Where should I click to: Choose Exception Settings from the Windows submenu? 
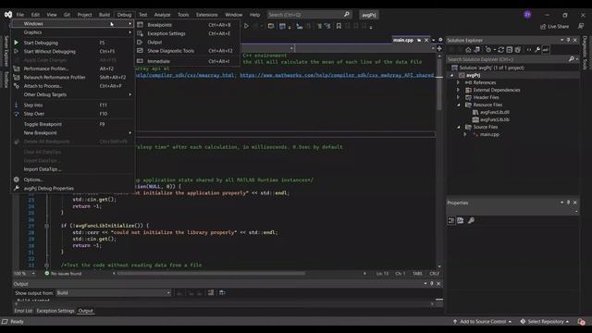click(188, 33)
